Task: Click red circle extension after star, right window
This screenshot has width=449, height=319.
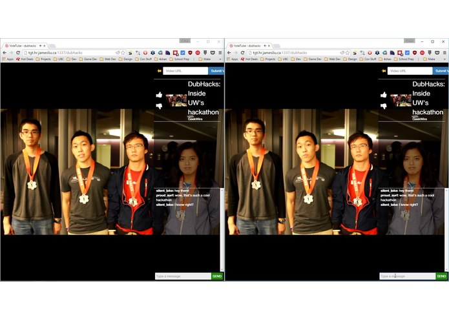Action: [370, 53]
